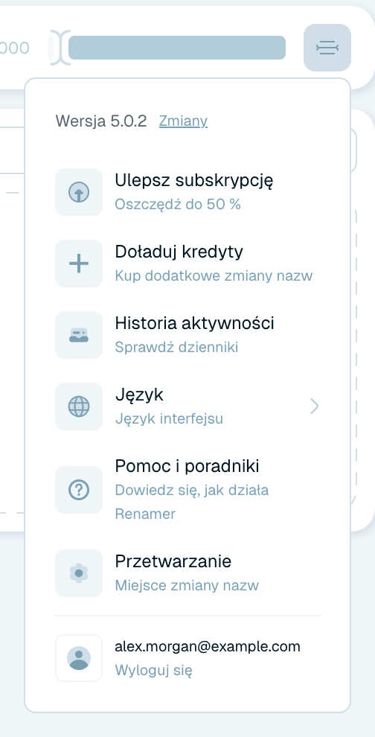Click the question mark help icon
Image resolution: width=375 pixels, height=737 pixels.
pos(79,490)
